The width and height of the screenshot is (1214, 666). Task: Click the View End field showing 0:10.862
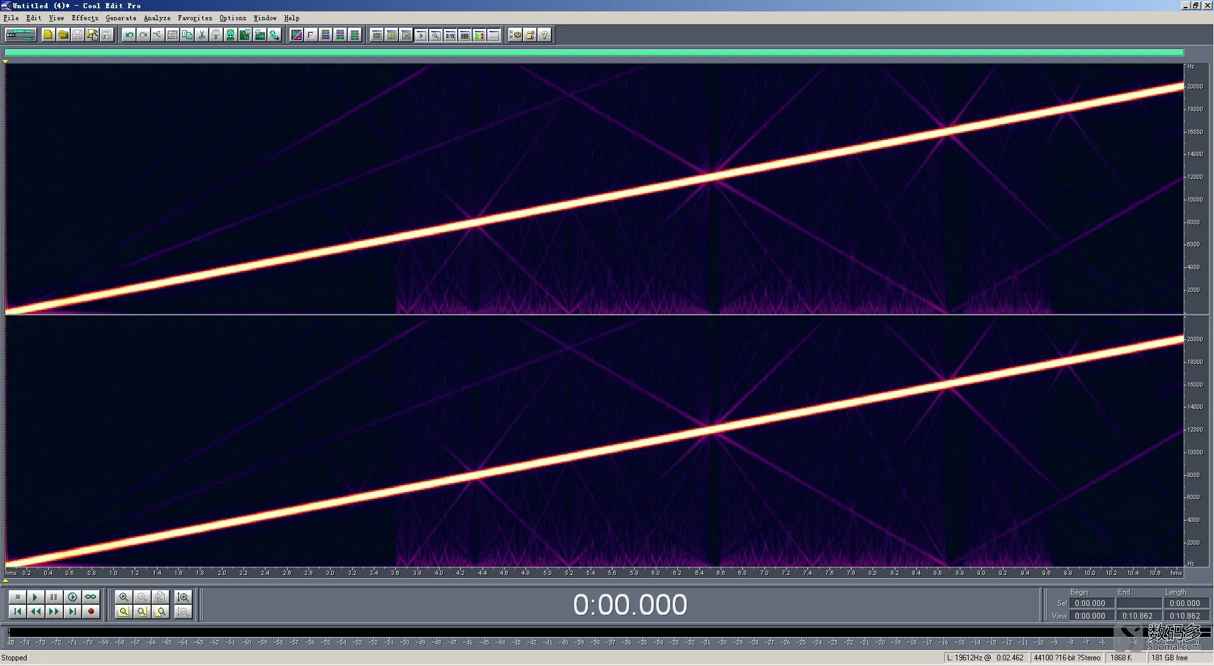[x=1139, y=616]
